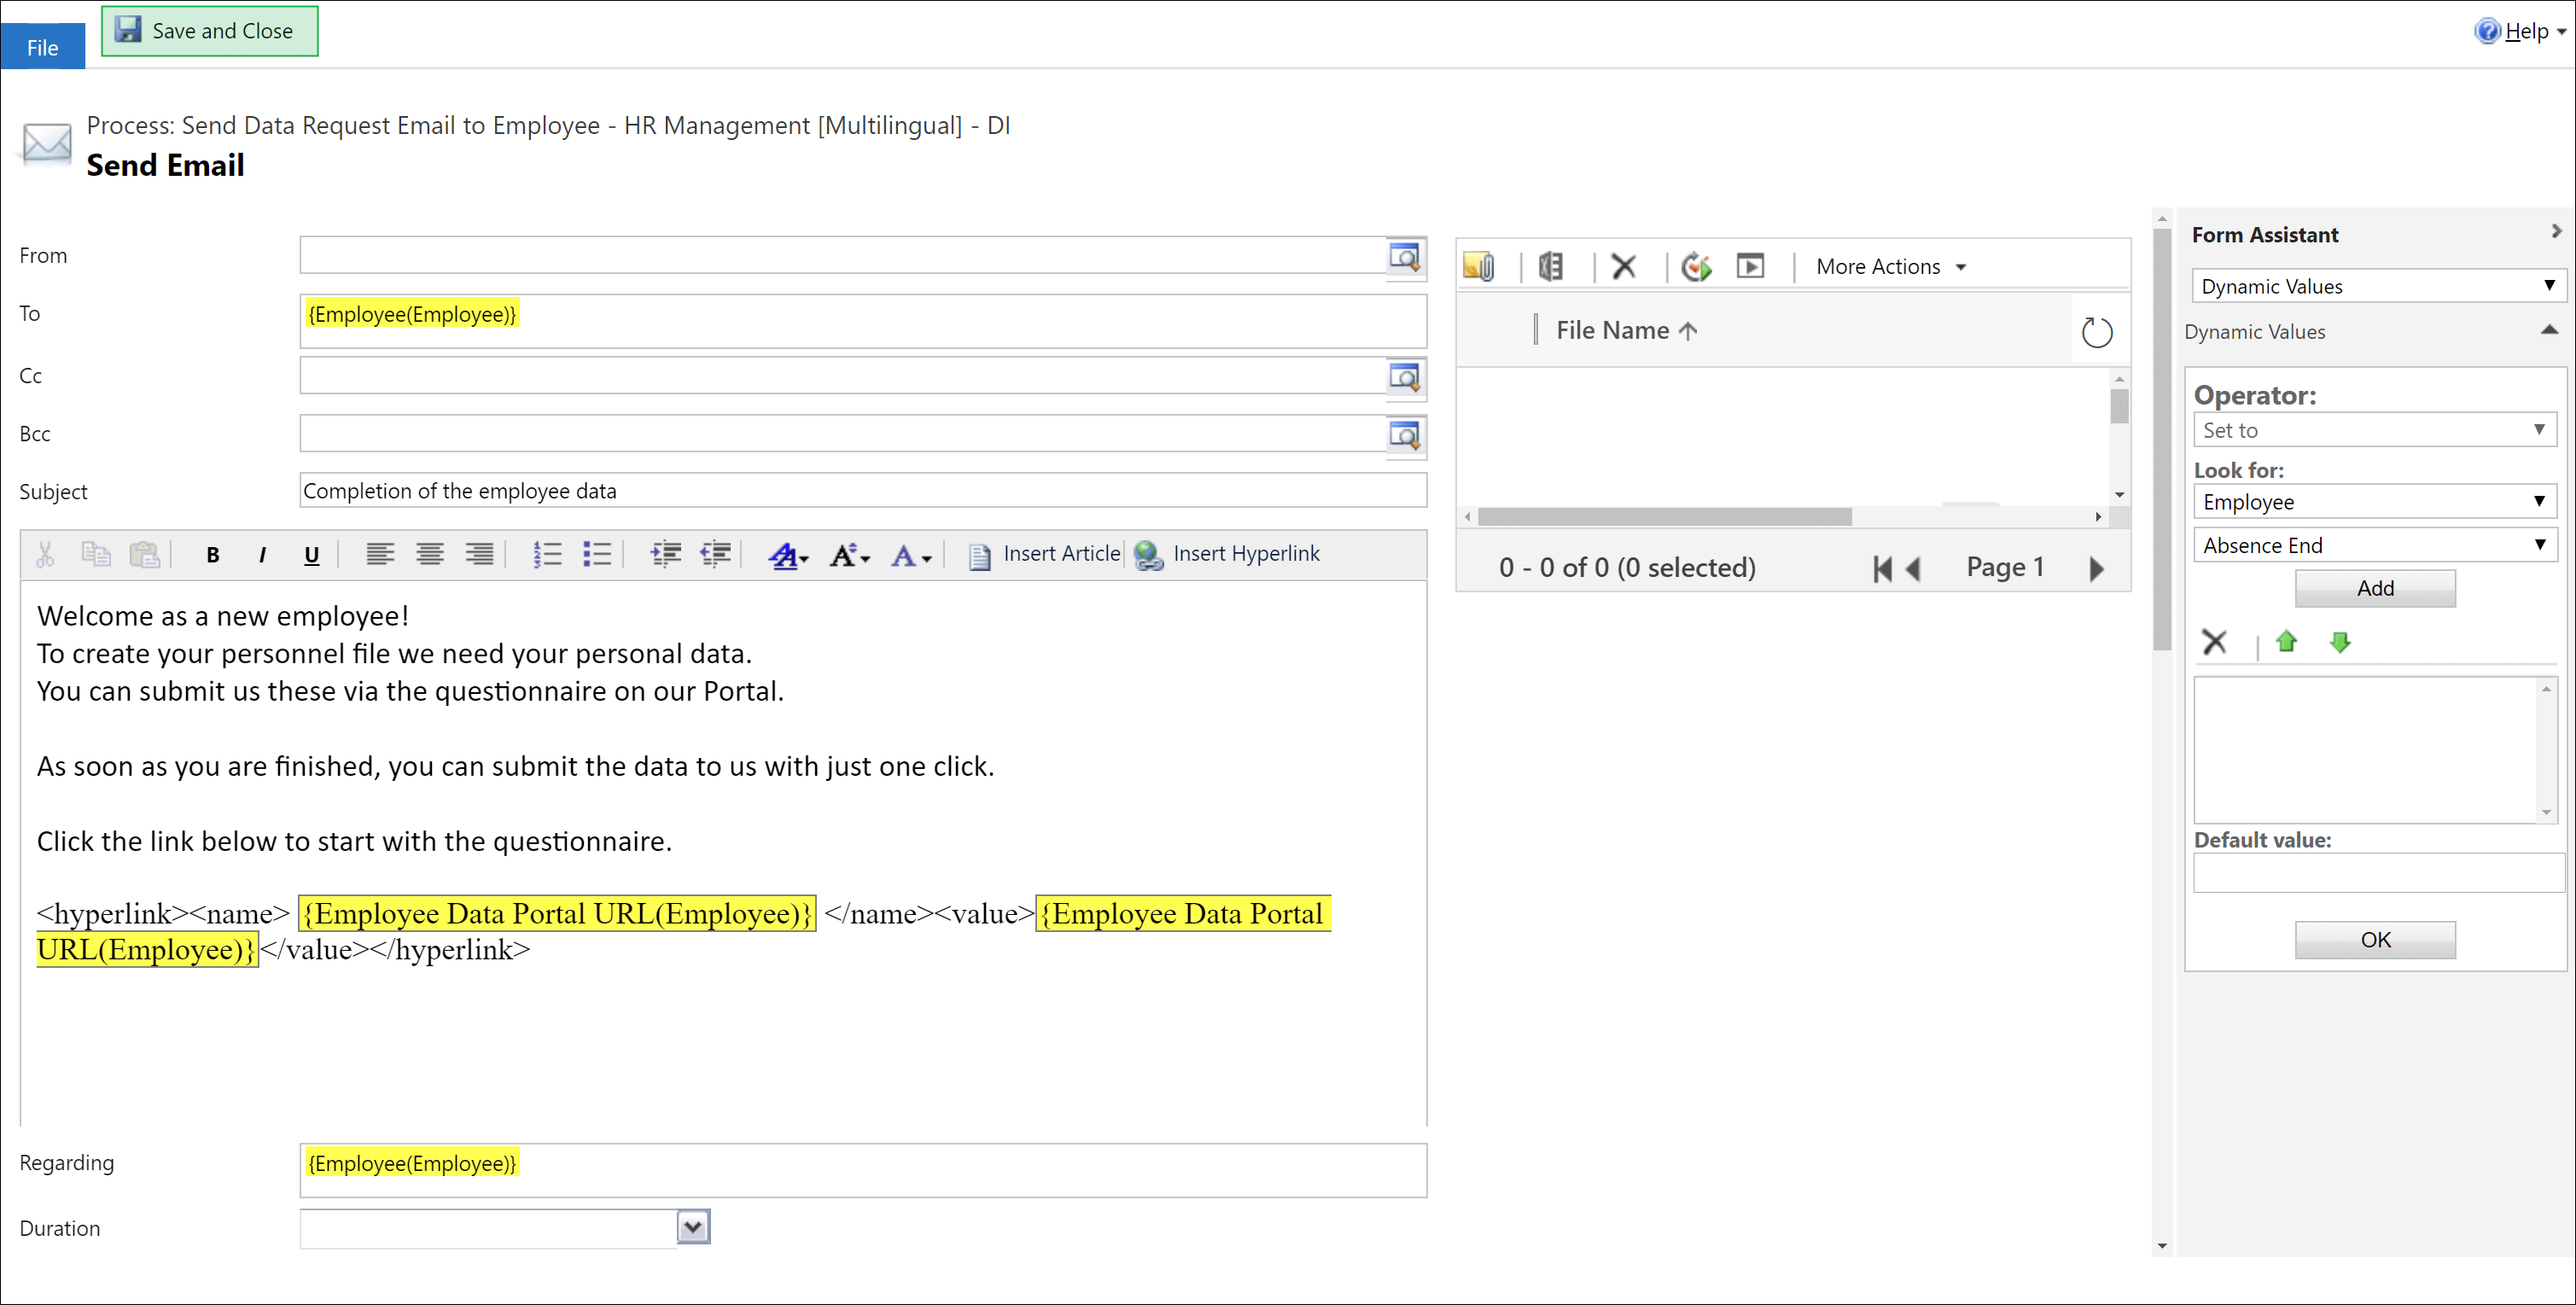
Task: Remove selected dynamic value with X
Action: (2214, 642)
